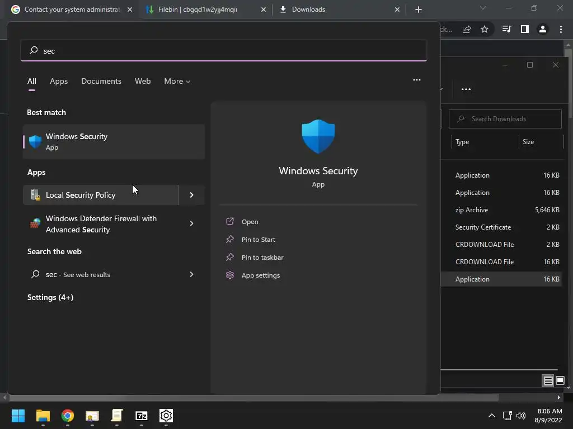Switch to the All search tab
Viewport: 573px width, 429px height.
[x=32, y=82]
